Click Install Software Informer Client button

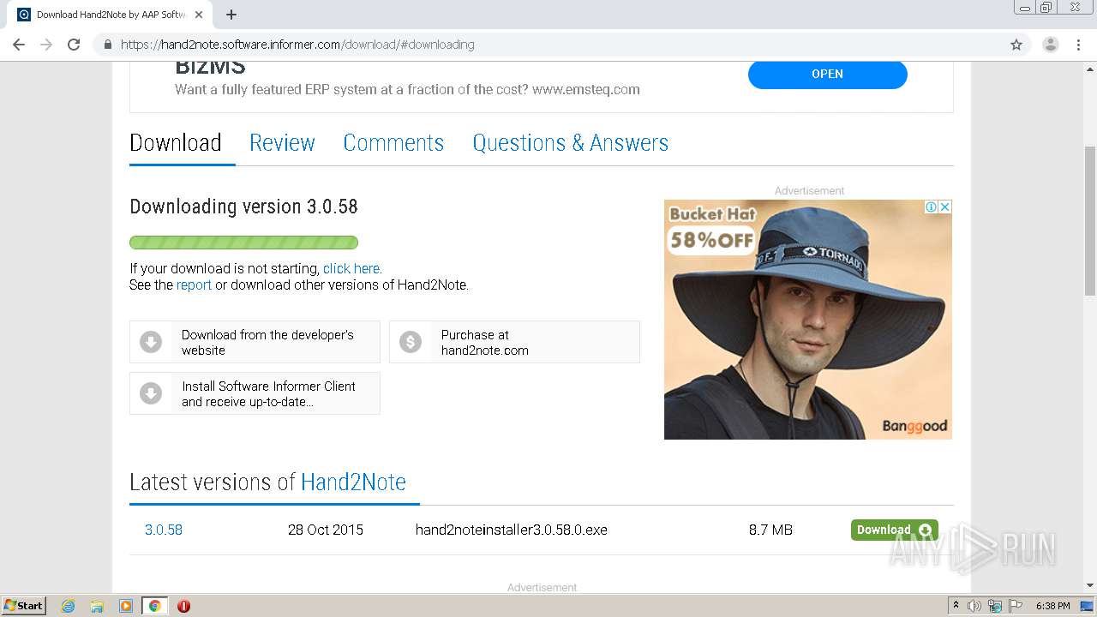[255, 393]
